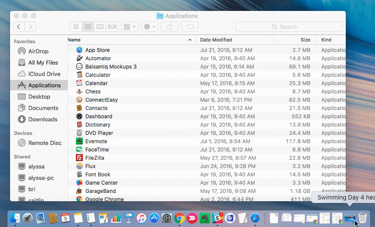
Task: Open Slack in the Dock
Action: (217, 218)
